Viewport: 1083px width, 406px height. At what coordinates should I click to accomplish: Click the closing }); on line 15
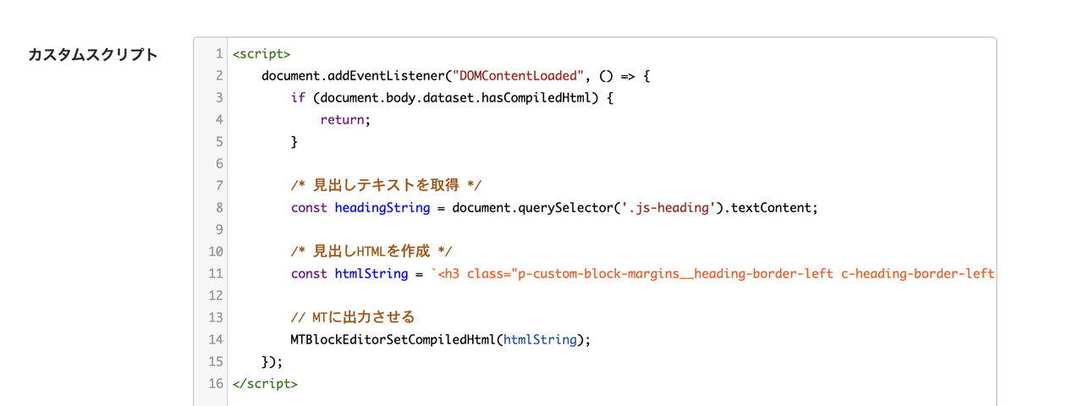tap(272, 362)
